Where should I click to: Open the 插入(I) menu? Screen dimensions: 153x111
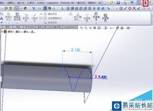[x=21, y=3]
